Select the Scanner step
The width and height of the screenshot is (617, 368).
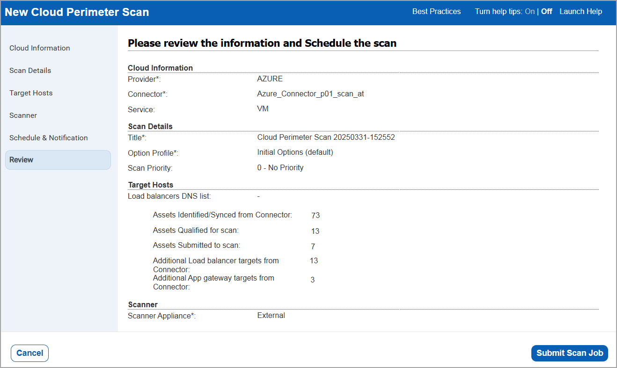click(22, 115)
